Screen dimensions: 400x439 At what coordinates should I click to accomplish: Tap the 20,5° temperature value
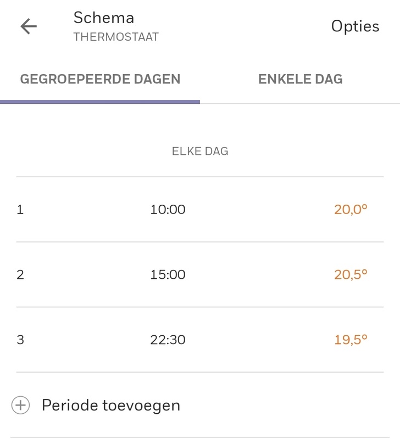coord(350,275)
